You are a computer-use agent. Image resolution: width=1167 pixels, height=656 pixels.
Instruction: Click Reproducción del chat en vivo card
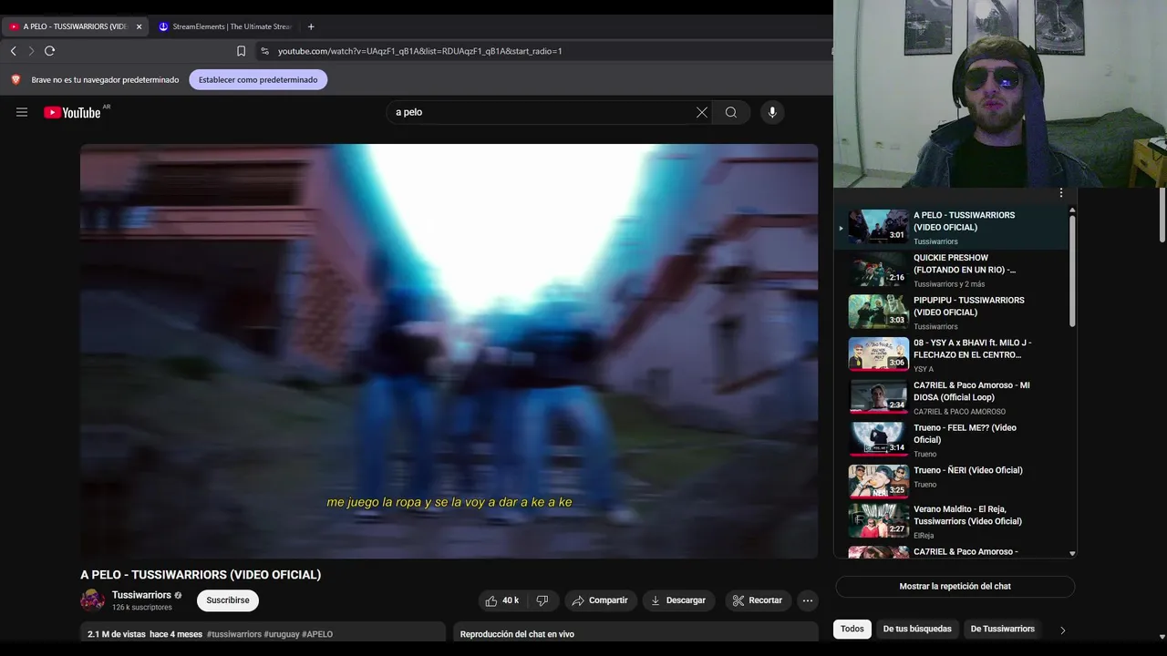[x=635, y=634]
